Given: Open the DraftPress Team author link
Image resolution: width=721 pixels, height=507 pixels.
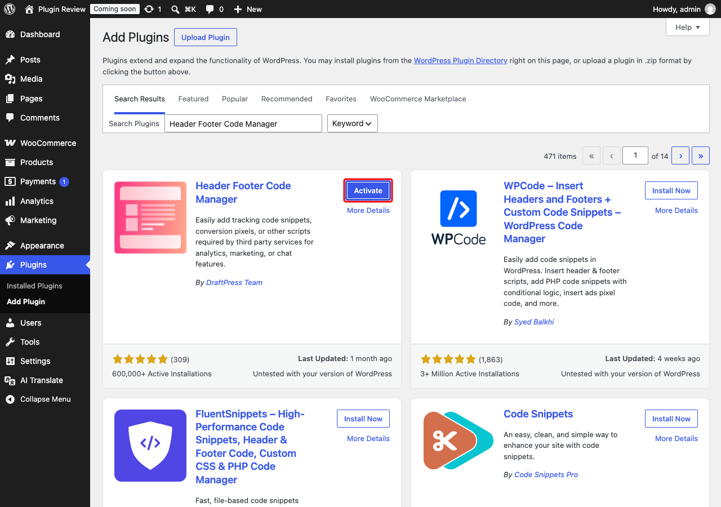Looking at the screenshot, I should (234, 283).
